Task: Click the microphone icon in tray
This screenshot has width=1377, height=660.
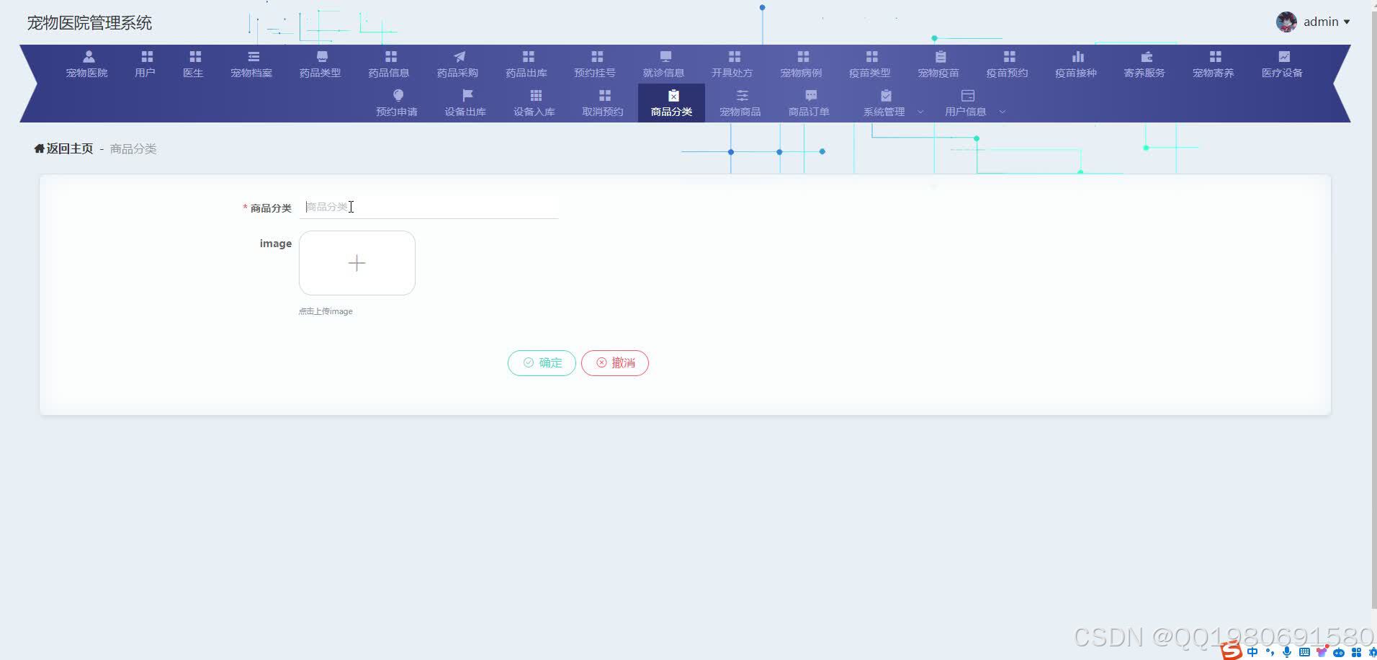Action: click(1287, 652)
